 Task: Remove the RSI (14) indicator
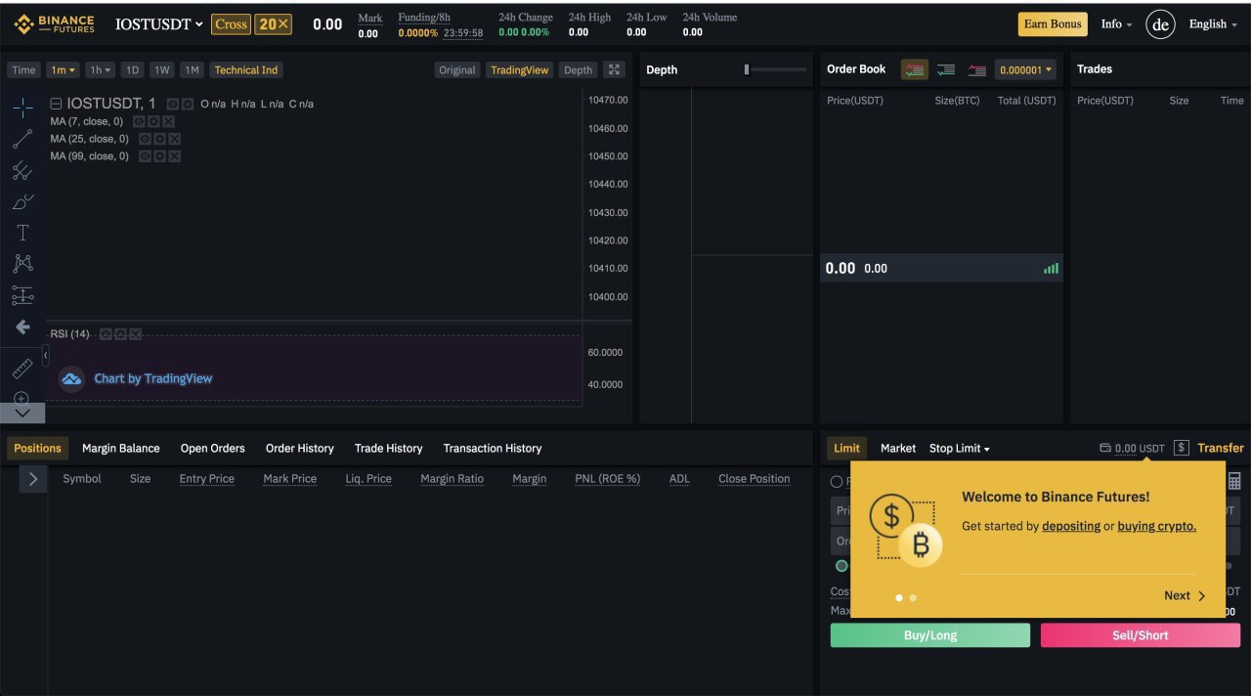(135, 334)
